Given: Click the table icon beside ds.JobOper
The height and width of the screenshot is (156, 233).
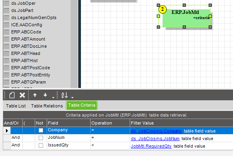Looking at the screenshot, I should click(6, 4).
